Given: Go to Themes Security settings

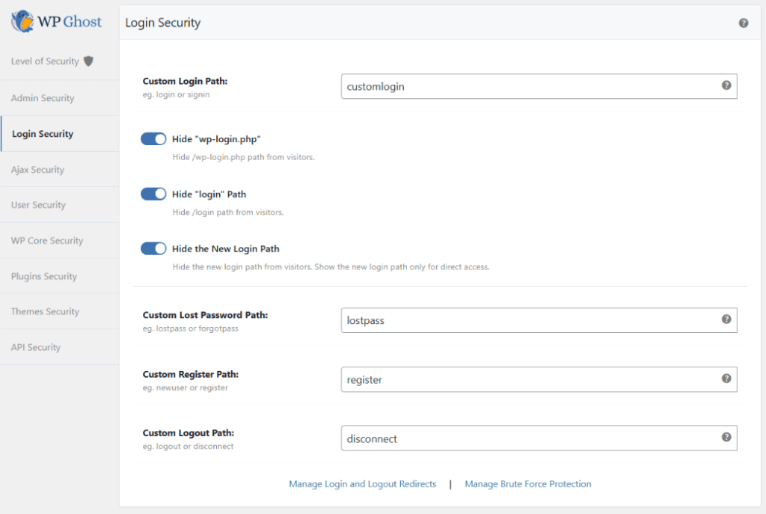Looking at the screenshot, I should 44,311.
